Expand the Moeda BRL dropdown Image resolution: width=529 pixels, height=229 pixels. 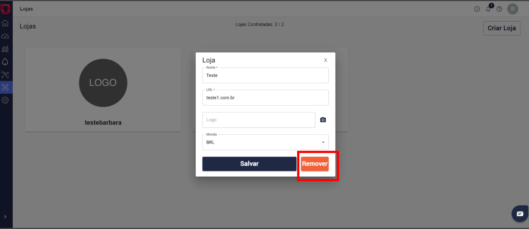coord(265,142)
